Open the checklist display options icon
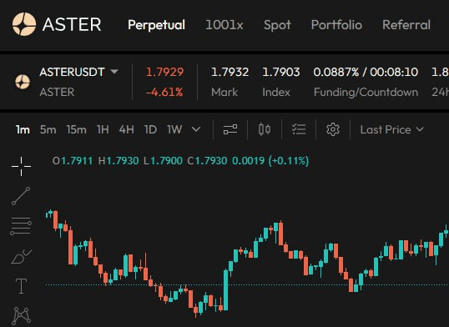This screenshot has width=449, height=327. (x=299, y=129)
